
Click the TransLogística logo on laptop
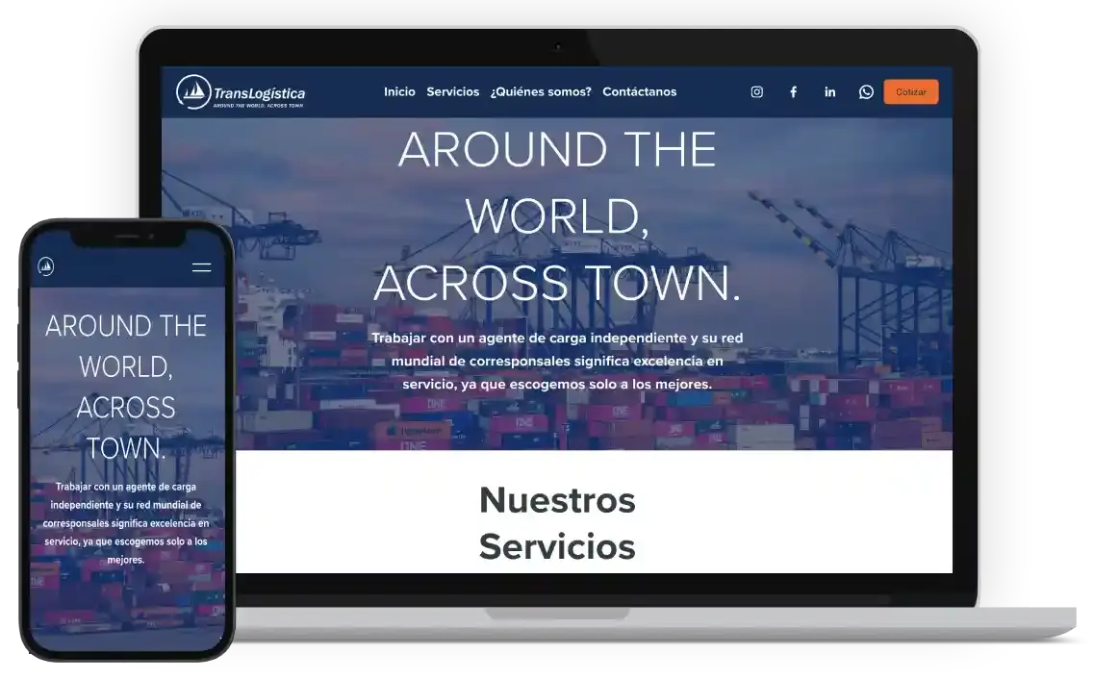241,92
